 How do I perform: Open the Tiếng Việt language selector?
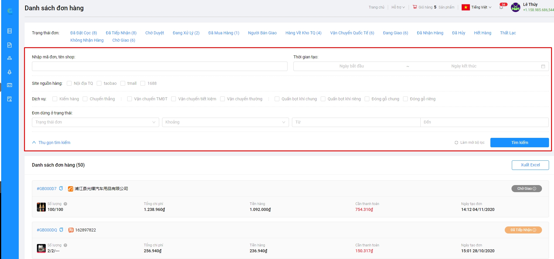(477, 7)
